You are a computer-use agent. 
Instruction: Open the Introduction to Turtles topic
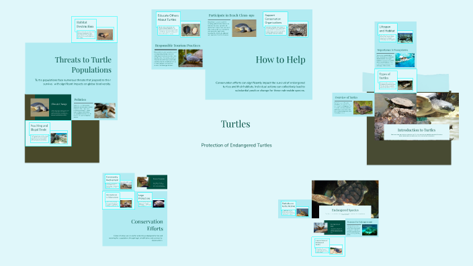click(x=417, y=130)
